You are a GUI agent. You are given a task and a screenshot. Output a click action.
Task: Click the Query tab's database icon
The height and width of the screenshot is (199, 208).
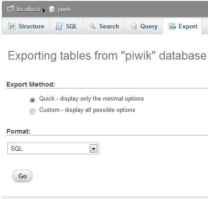click(134, 26)
